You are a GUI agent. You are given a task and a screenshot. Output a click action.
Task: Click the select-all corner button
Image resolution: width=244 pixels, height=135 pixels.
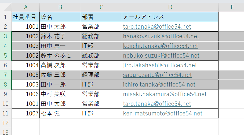tap(6, 7)
